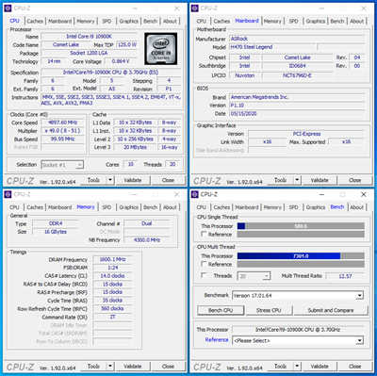Open the Socket #1 selection dropdown
Viewport: 377px width, 376px height.
pyautogui.click(x=62, y=165)
